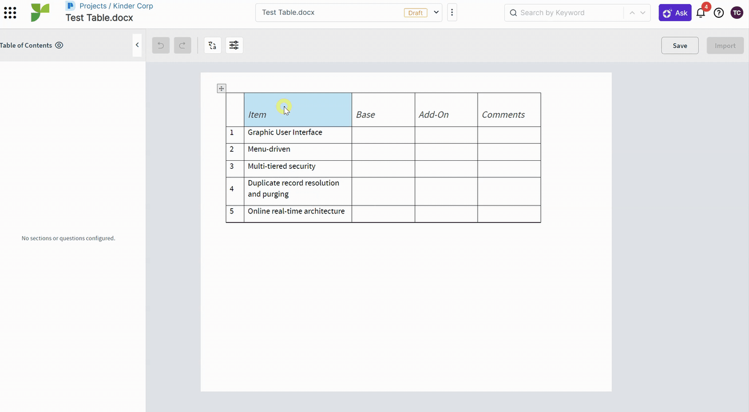Click the table move handle icon
The image size is (749, 412).
pos(221,88)
